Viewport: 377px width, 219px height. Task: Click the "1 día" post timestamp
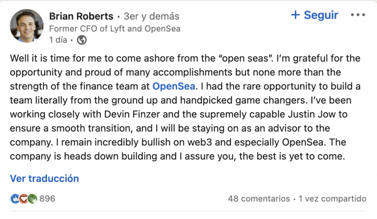point(58,40)
